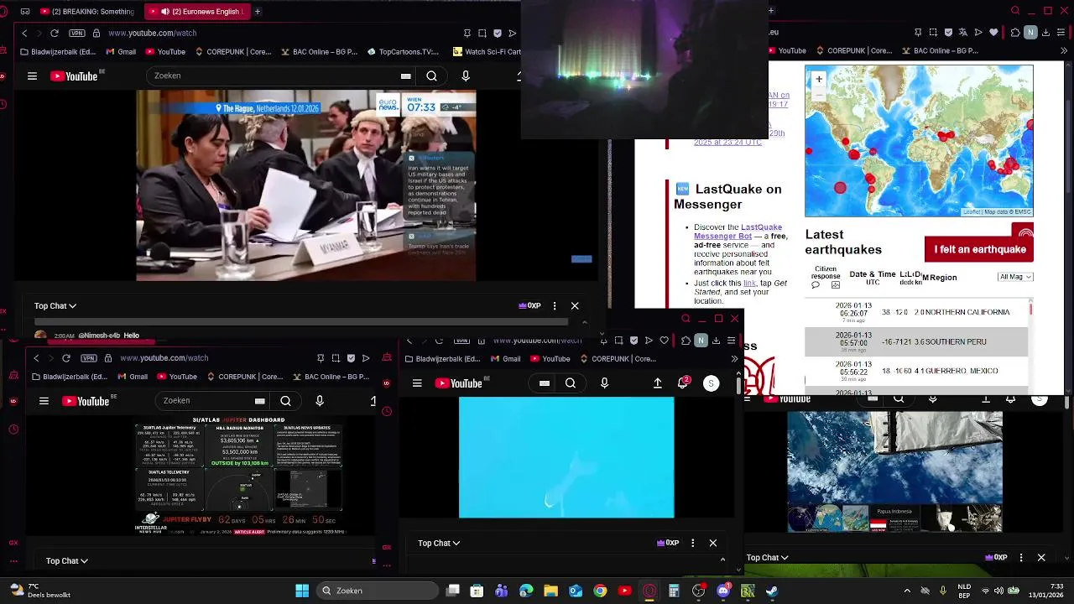1074x604 pixels.
Task: Select the GUERRERO, MEXICO earthquake row
Action: tap(916, 371)
